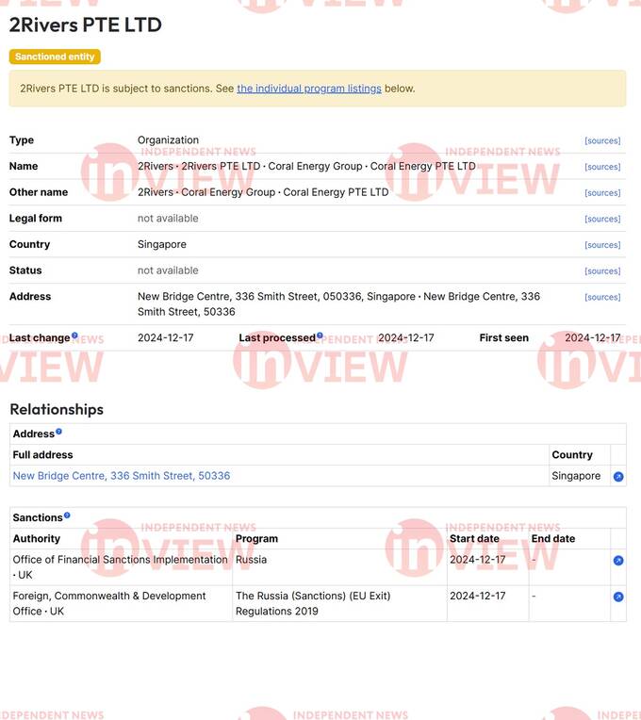This screenshot has height=720, width=641.
Task: View sources for the Address field
Action: (602, 297)
